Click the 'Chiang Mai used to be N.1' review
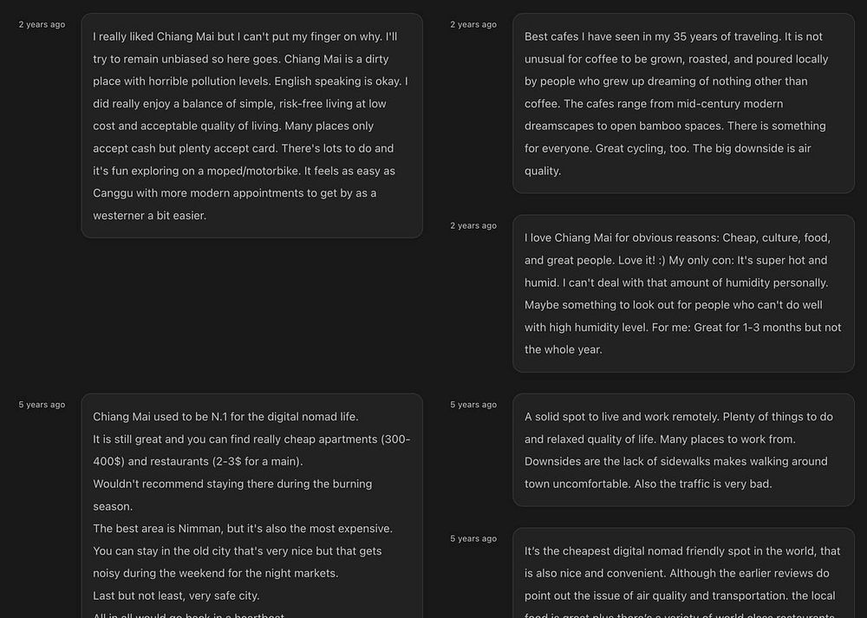 coord(251,506)
